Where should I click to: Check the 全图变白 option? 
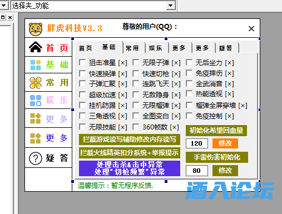[x=136, y=116]
